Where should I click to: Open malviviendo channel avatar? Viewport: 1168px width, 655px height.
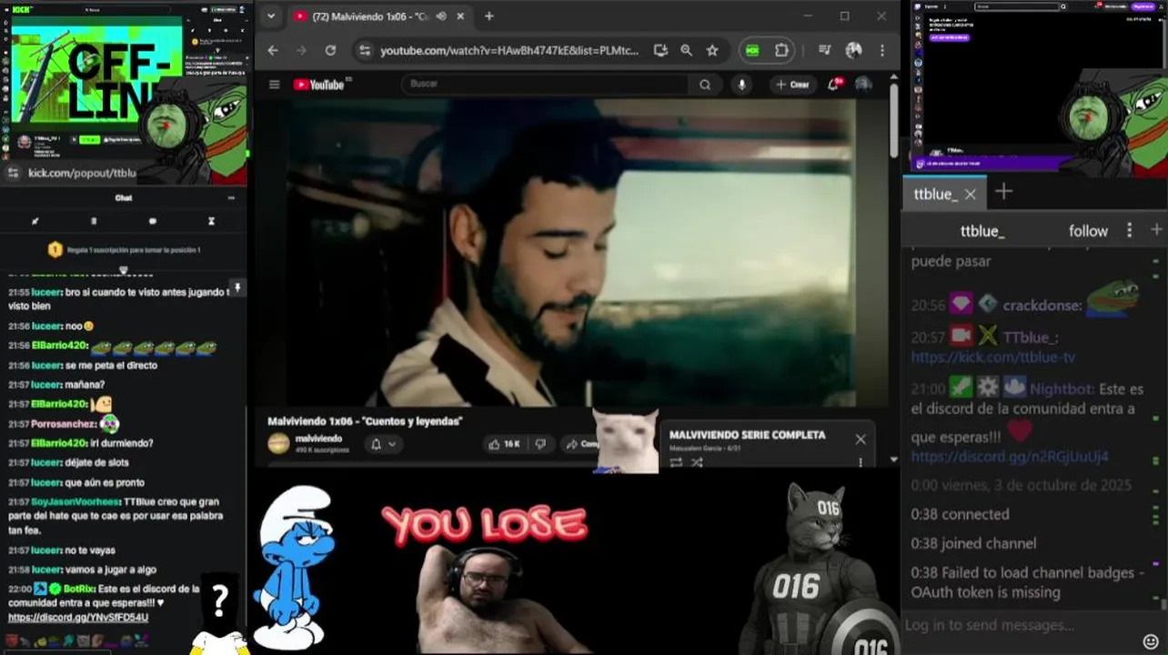pos(278,444)
